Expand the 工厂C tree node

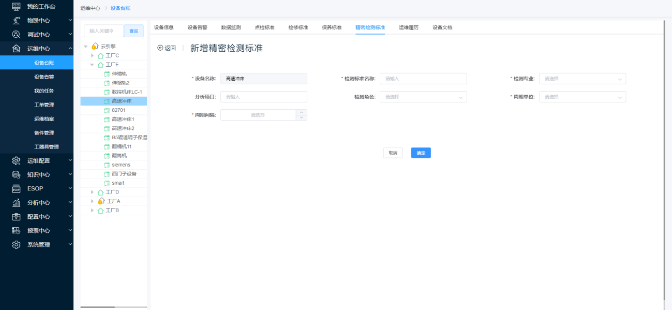pyautogui.click(x=93, y=55)
